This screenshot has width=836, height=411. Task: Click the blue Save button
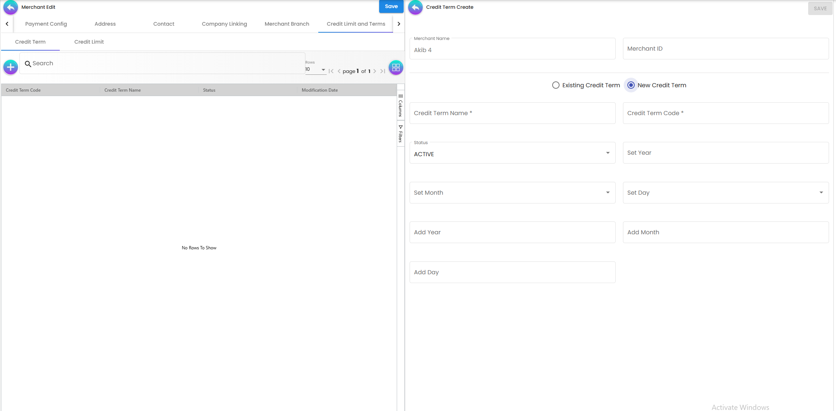pos(391,6)
